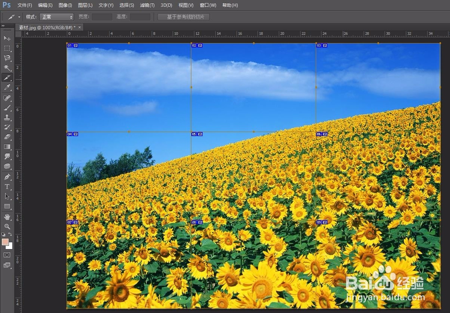Select slice 01 number badge
The width and height of the screenshot is (450, 313).
(69, 45)
